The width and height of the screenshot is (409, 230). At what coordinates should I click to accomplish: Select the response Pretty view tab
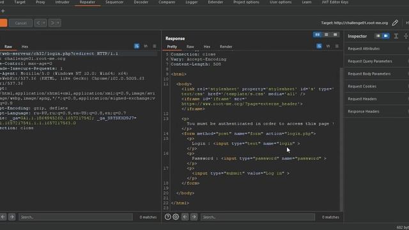pyautogui.click(x=172, y=47)
